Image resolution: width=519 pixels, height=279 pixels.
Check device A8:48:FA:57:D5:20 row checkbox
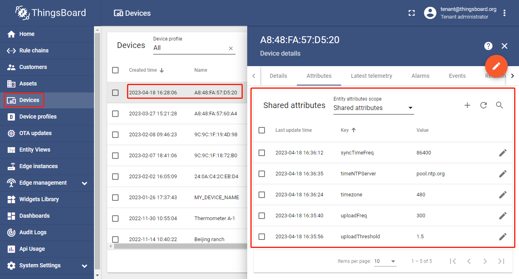pos(115,93)
